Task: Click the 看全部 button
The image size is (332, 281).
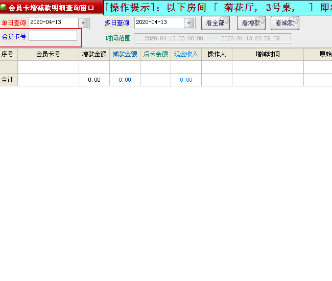Action: pyautogui.click(x=216, y=23)
